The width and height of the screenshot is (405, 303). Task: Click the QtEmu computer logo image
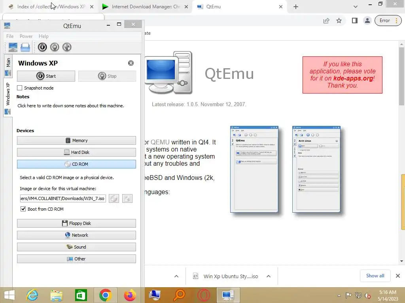pyautogui.click(x=168, y=73)
